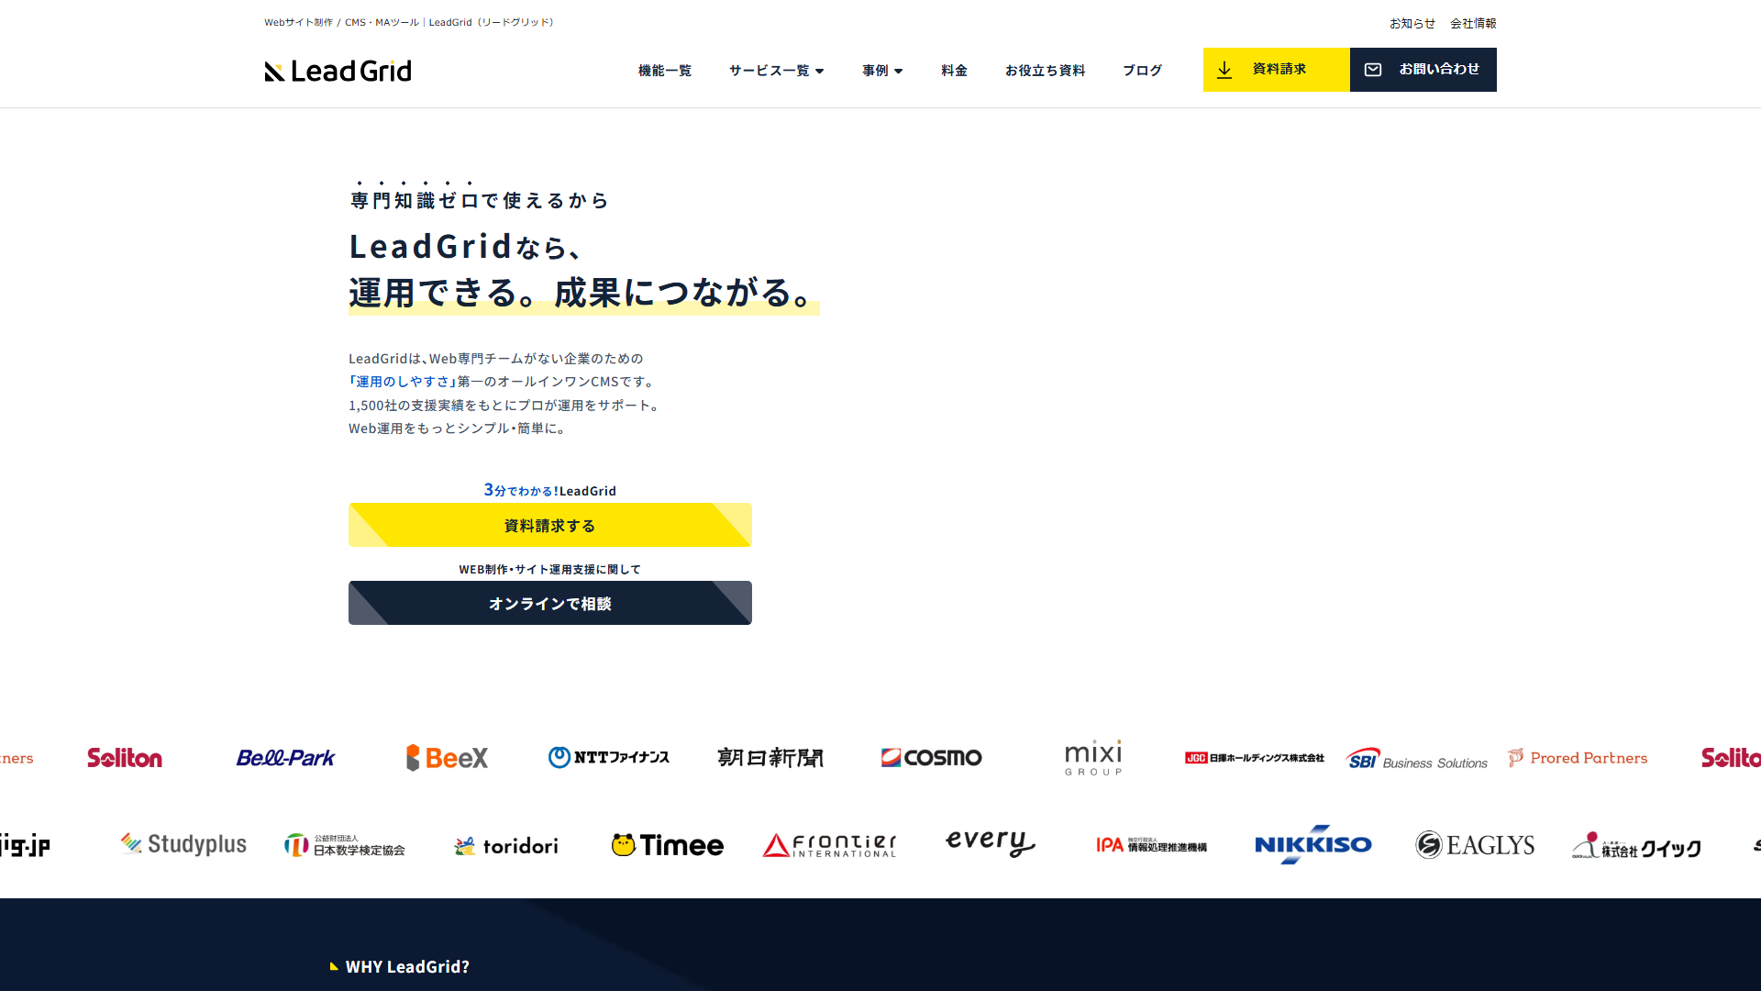Viewport: 1761px width, 991px height.
Task: Open the 会社情報 link at top
Action: (1473, 24)
